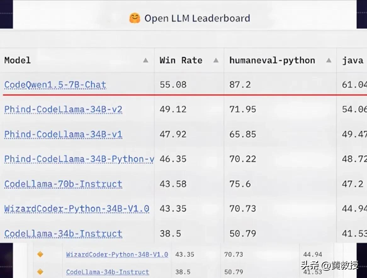This screenshot has height=278, width=367.
Task: Select humaneval-python score 87.2
Action: (x=240, y=85)
